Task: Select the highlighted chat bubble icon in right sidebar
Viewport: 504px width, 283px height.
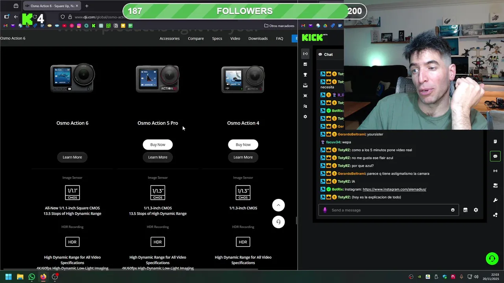Action: click(495, 156)
